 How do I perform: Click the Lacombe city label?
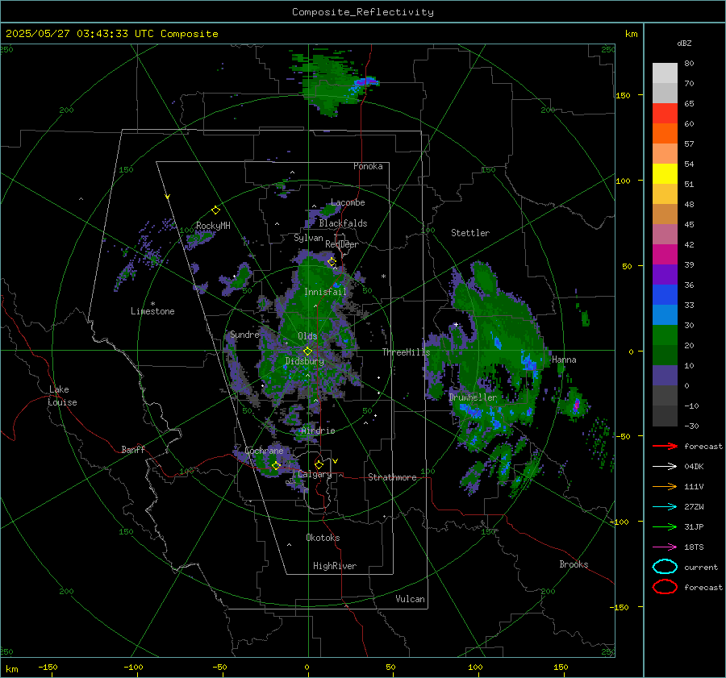click(x=348, y=202)
